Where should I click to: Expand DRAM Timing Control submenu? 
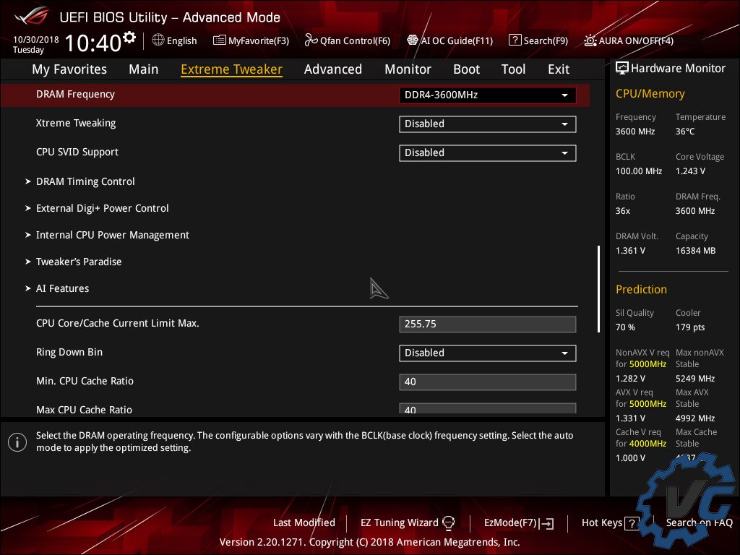(x=85, y=181)
